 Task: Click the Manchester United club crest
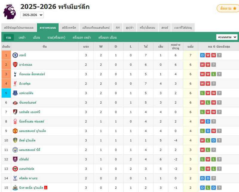tap(15, 131)
